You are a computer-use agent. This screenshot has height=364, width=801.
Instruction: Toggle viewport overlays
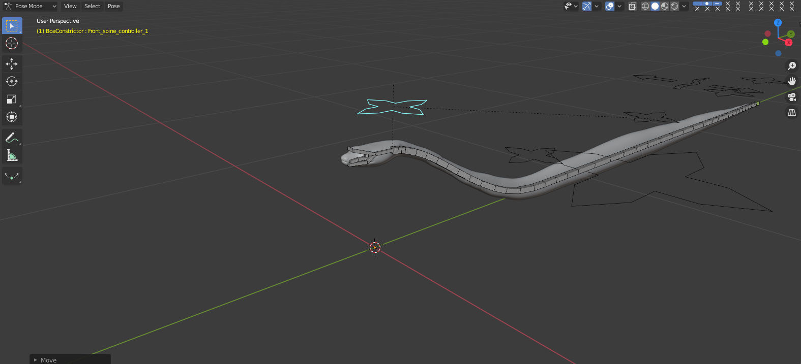click(x=610, y=6)
